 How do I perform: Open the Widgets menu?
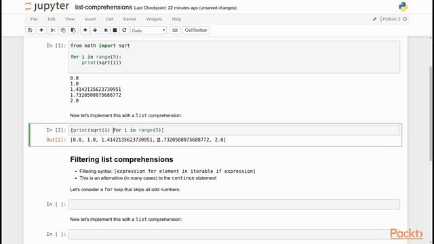tap(154, 19)
